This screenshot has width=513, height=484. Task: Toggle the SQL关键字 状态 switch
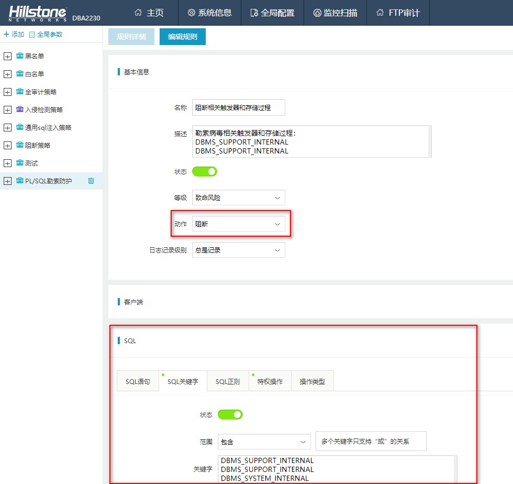pyautogui.click(x=230, y=414)
